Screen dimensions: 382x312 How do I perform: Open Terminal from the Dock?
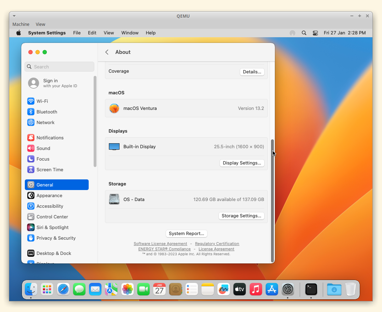311,289
